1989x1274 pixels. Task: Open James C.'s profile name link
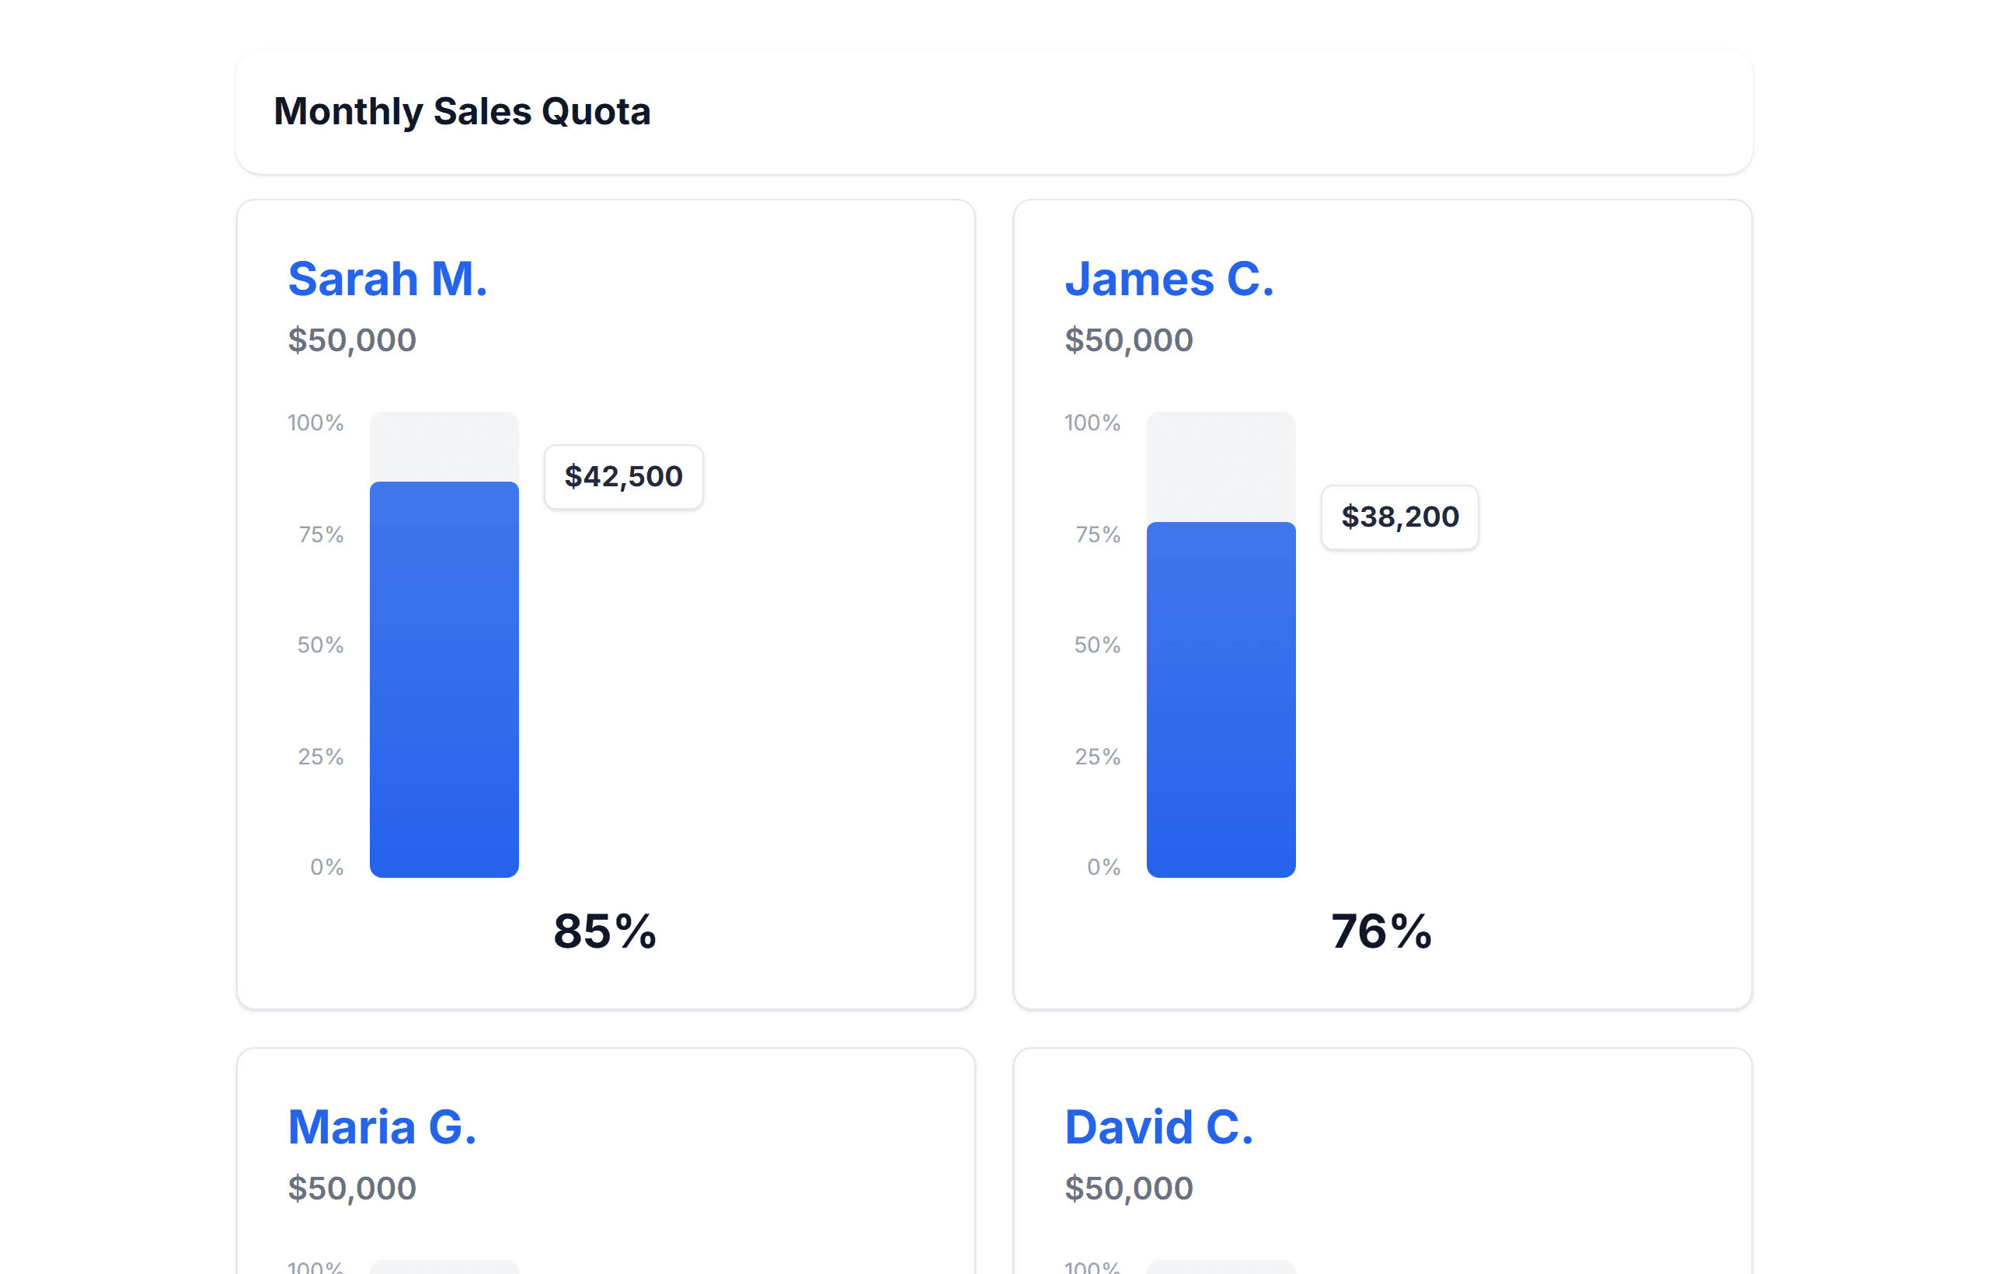click(1169, 279)
